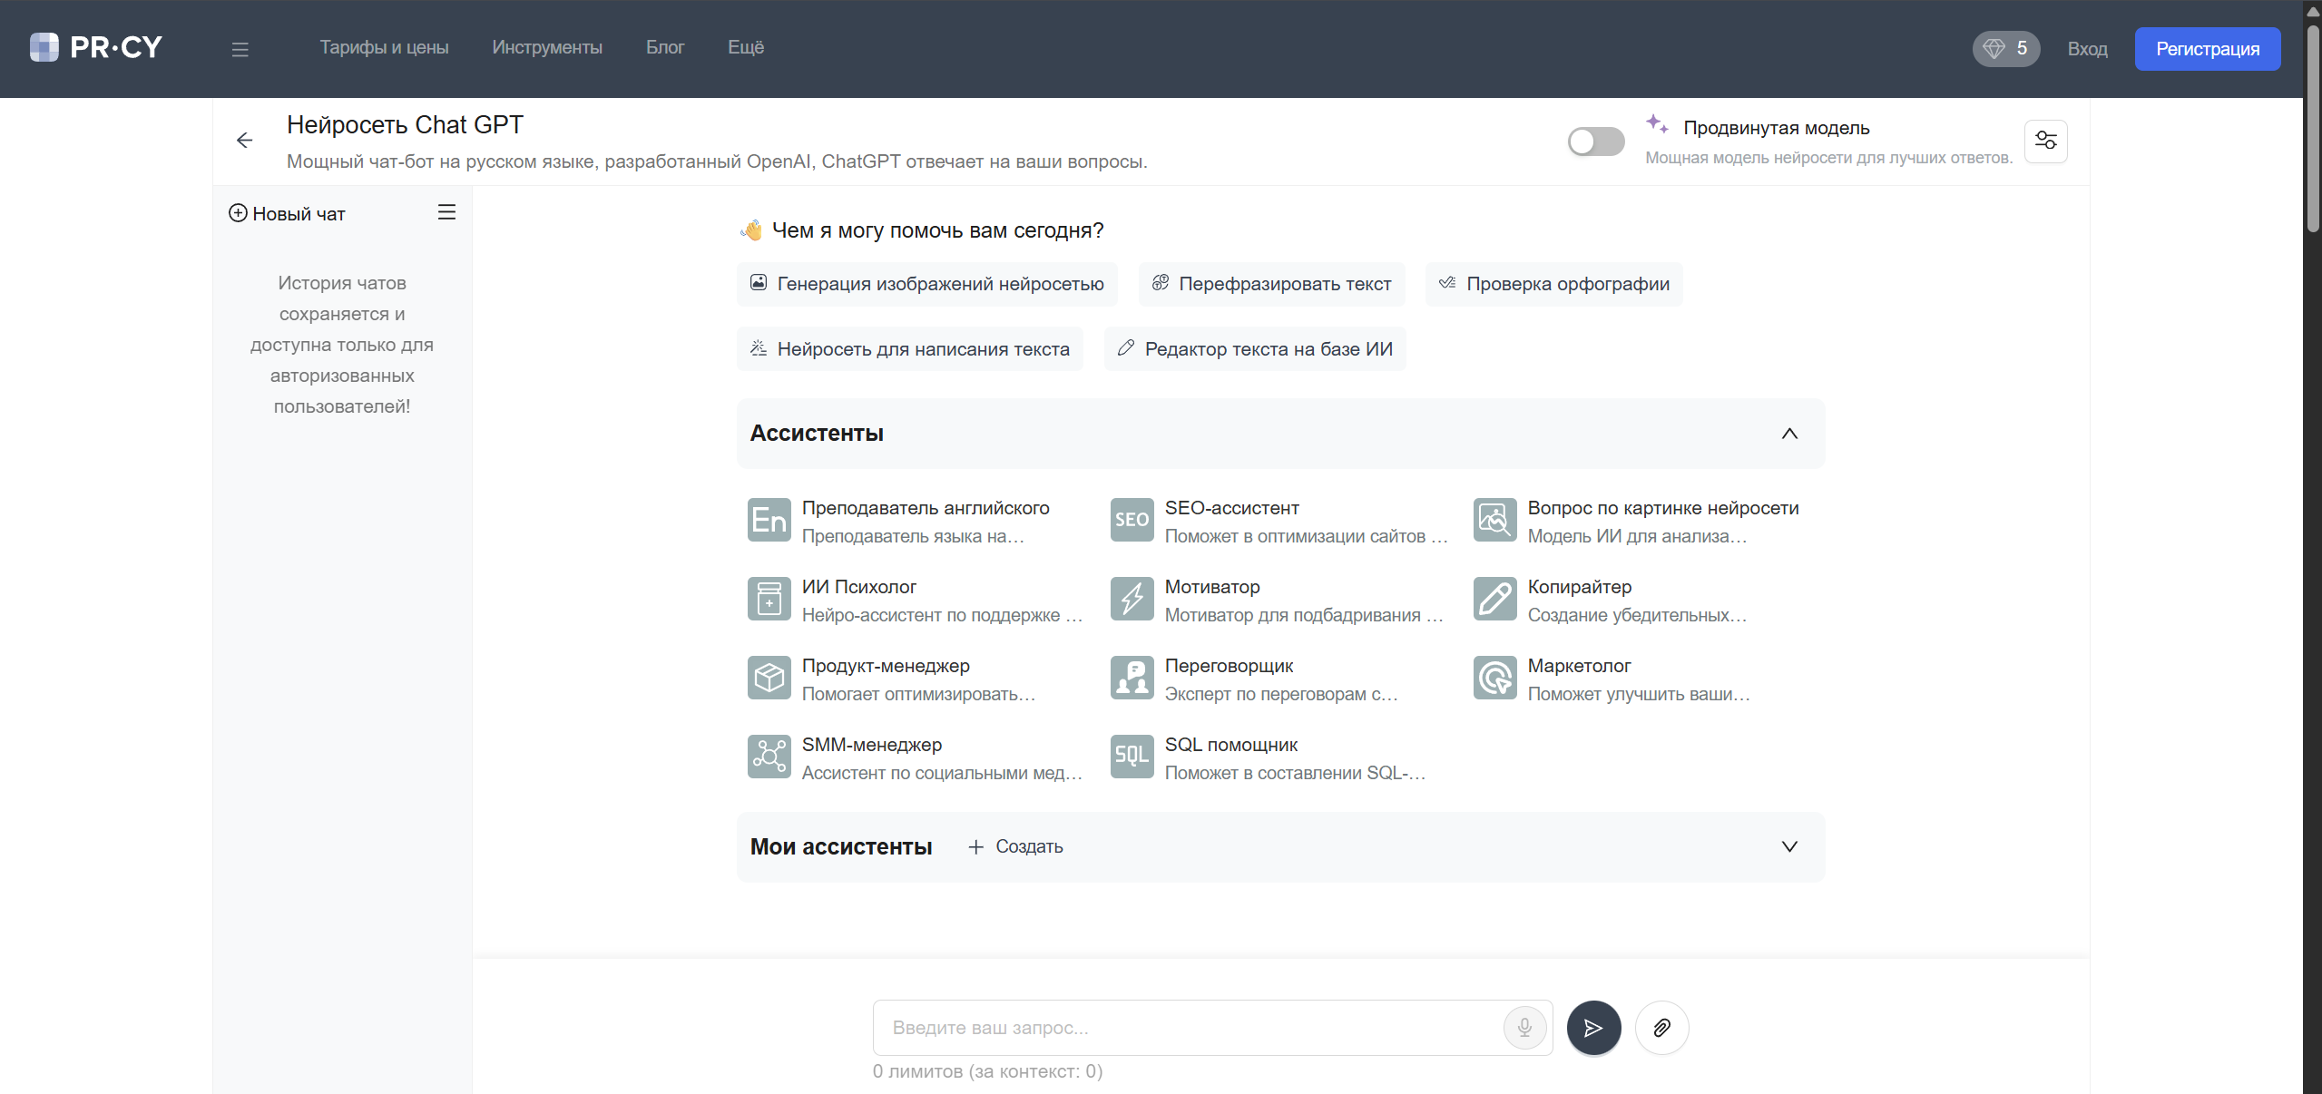Send the message with the arrow button
This screenshot has width=2322, height=1094.
pyautogui.click(x=1593, y=1028)
